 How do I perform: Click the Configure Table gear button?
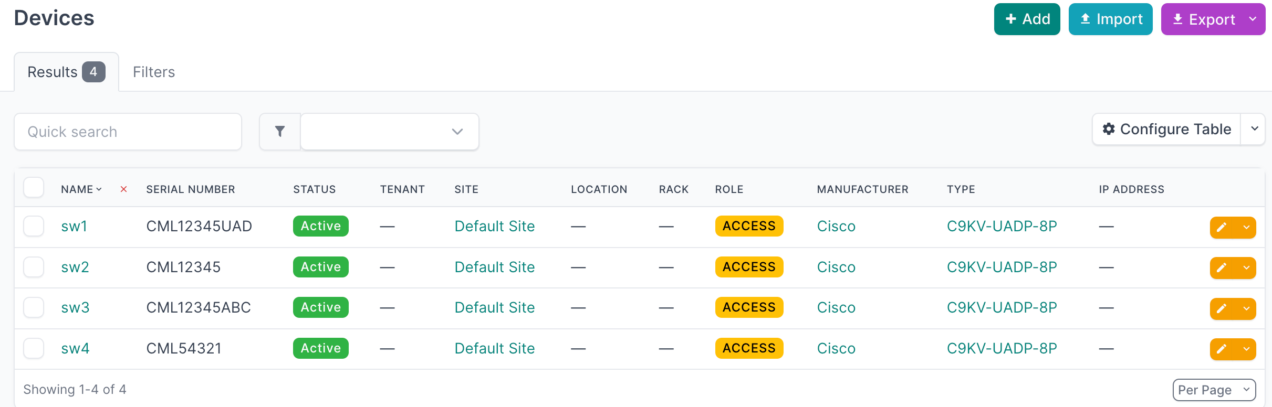(1166, 129)
